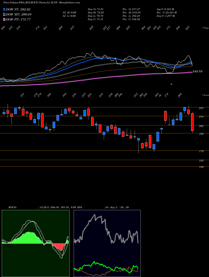Screen dimensions: 209x277
Task: Click the DOW ST: 202.02 label
Action: point(18,9)
